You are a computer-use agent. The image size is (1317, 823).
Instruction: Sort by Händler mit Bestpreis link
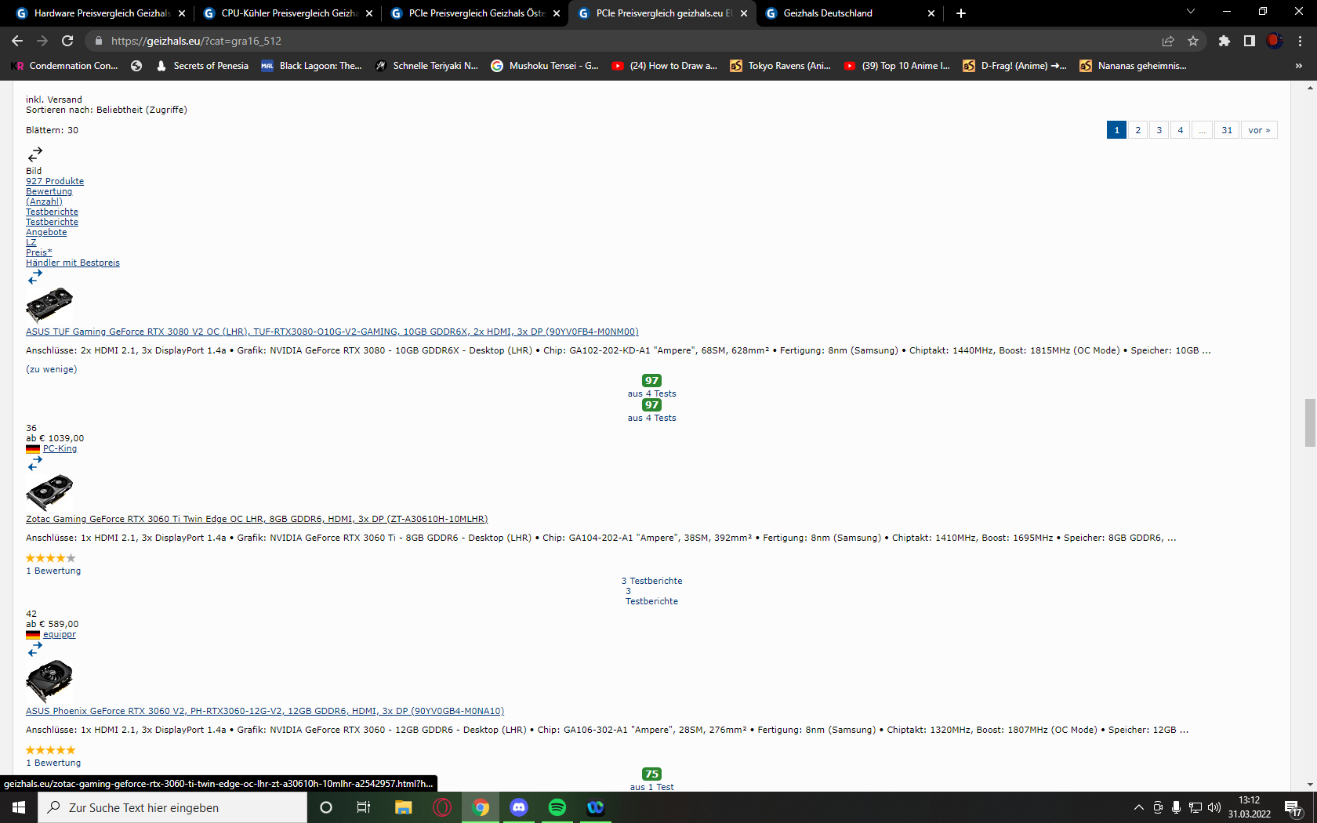(73, 263)
